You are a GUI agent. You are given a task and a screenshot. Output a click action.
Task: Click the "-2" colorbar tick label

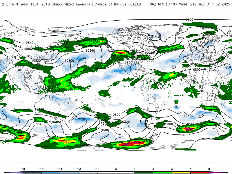pyautogui.click(x=79, y=169)
